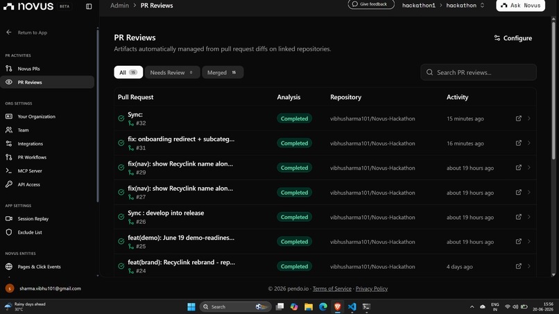Expand PR #25 row chevron
Viewport: 559px width, 314px height.
[x=529, y=241]
